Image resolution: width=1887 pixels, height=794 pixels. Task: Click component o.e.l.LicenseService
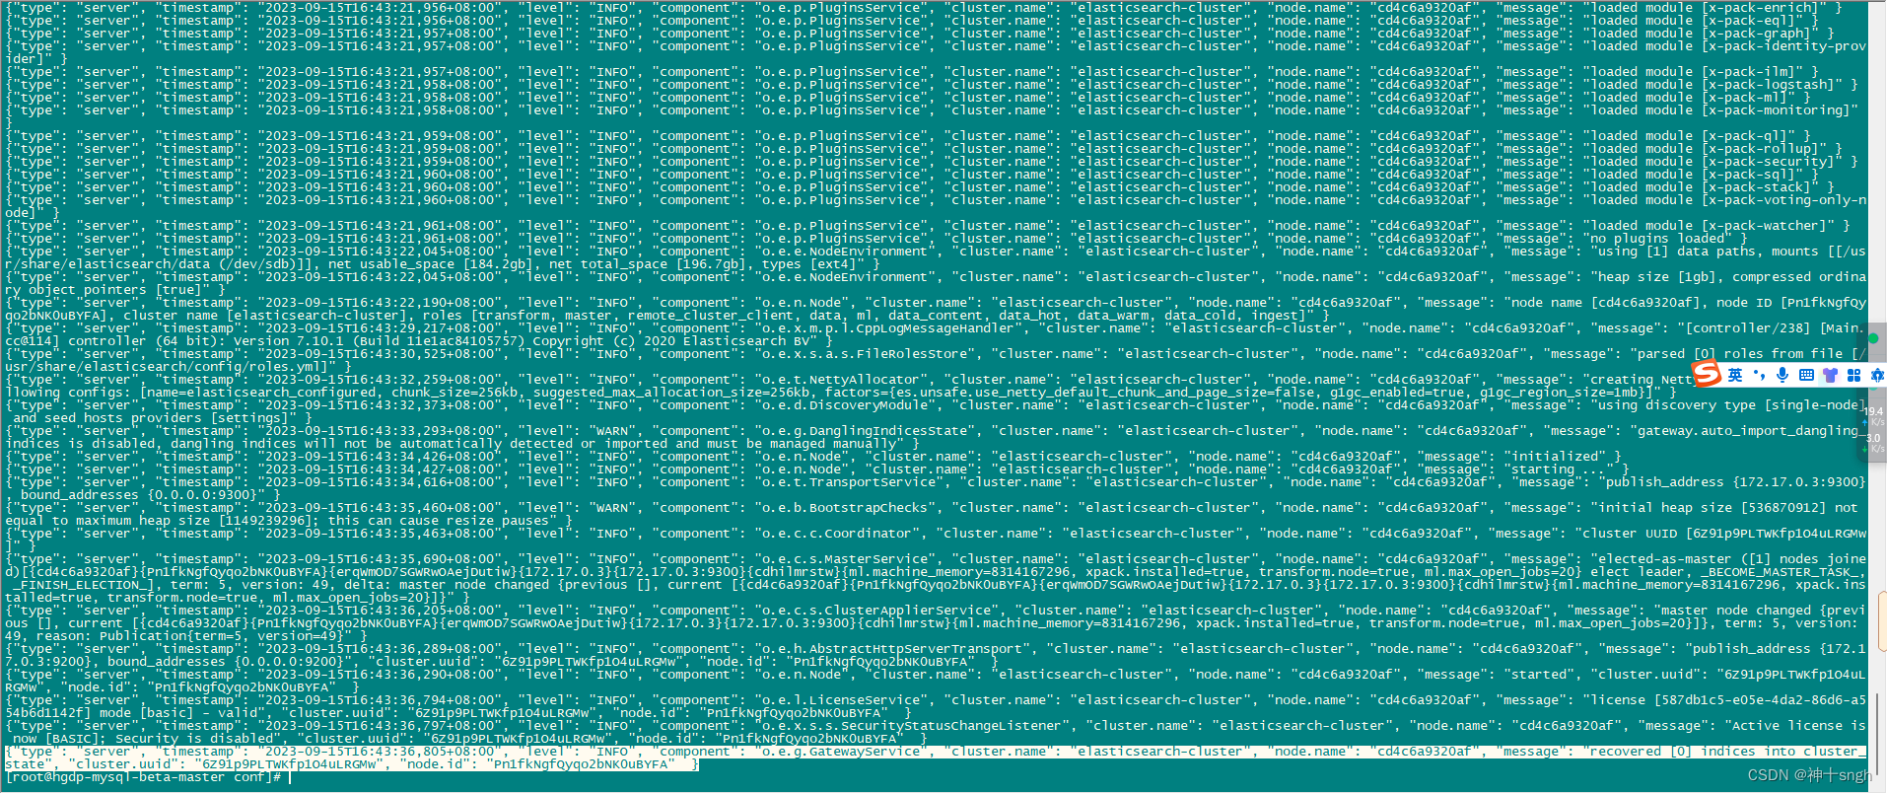tap(843, 700)
